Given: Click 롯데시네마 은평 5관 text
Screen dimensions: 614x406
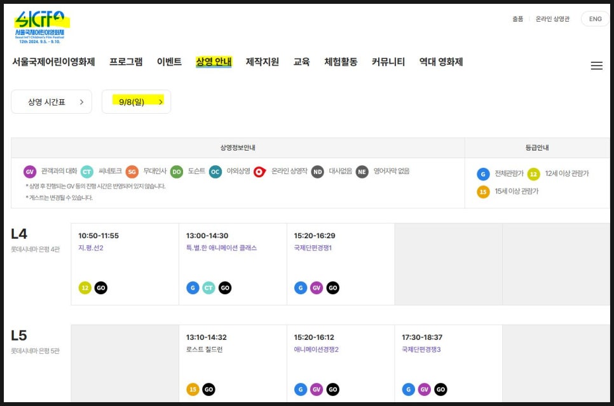Looking at the screenshot, I should 35,351.
